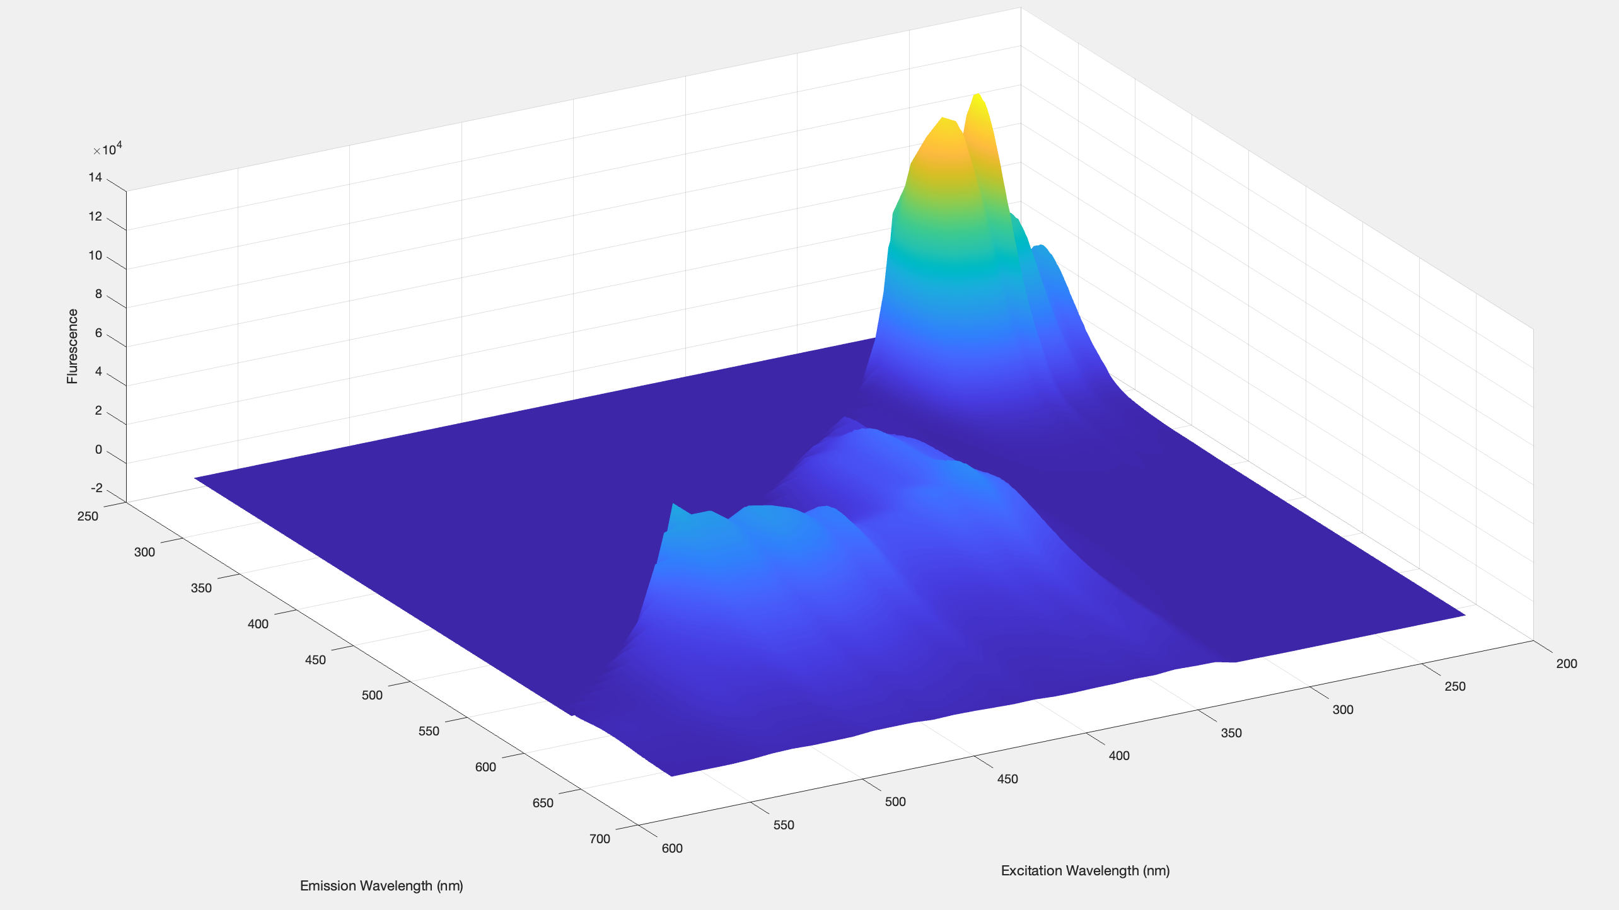Click the 400 tick on the emission axis
The image size is (1619, 910).
click(x=258, y=624)
